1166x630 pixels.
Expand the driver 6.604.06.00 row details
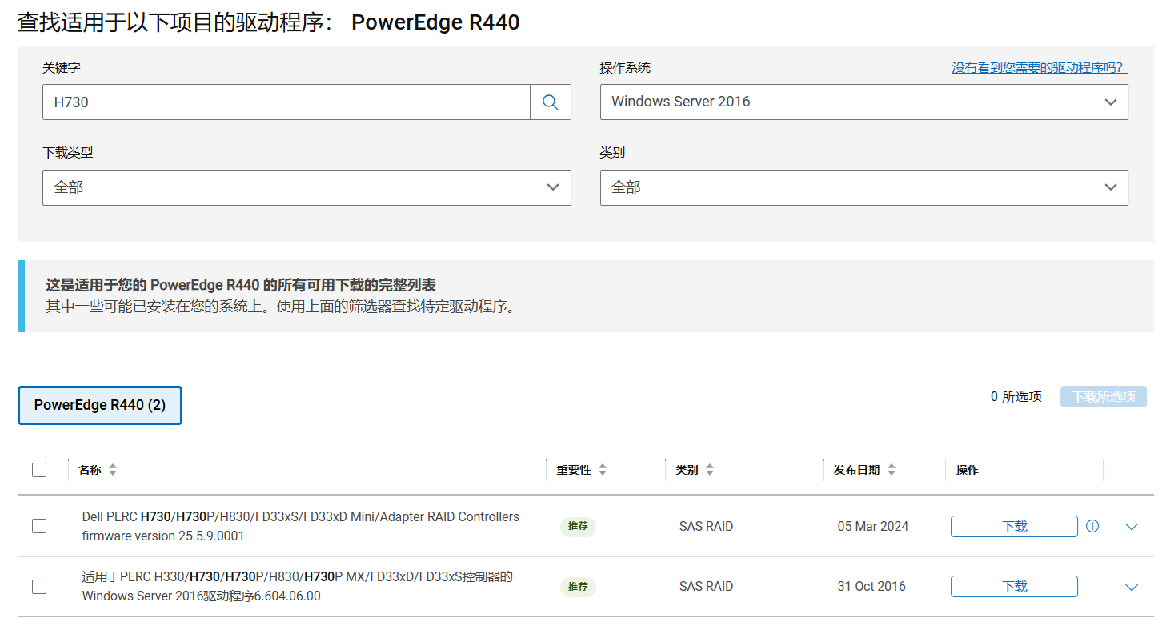pyautogui.click(x=1131, y=586)
